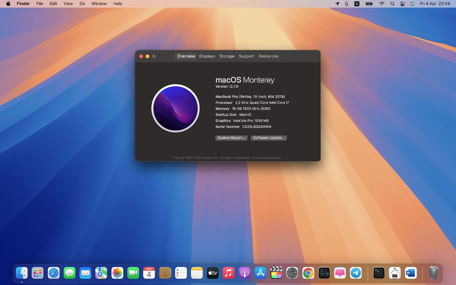Open the input source 'A' menu
Screen dimensions: 456x285
click(357, 3)
